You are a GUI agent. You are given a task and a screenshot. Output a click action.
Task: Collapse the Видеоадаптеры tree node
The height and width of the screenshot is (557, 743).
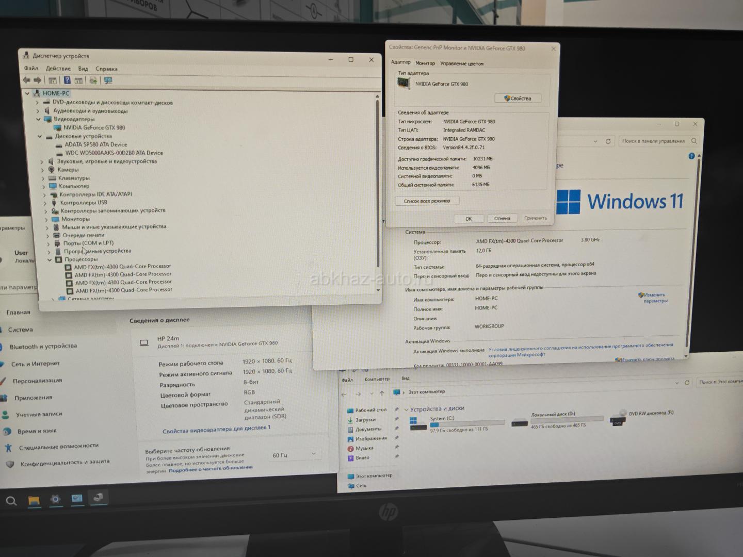point(38,119)
